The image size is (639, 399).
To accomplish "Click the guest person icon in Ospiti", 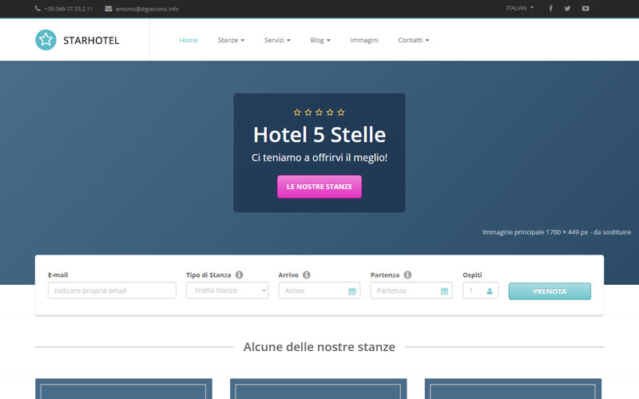I will (x=490, y=291).
